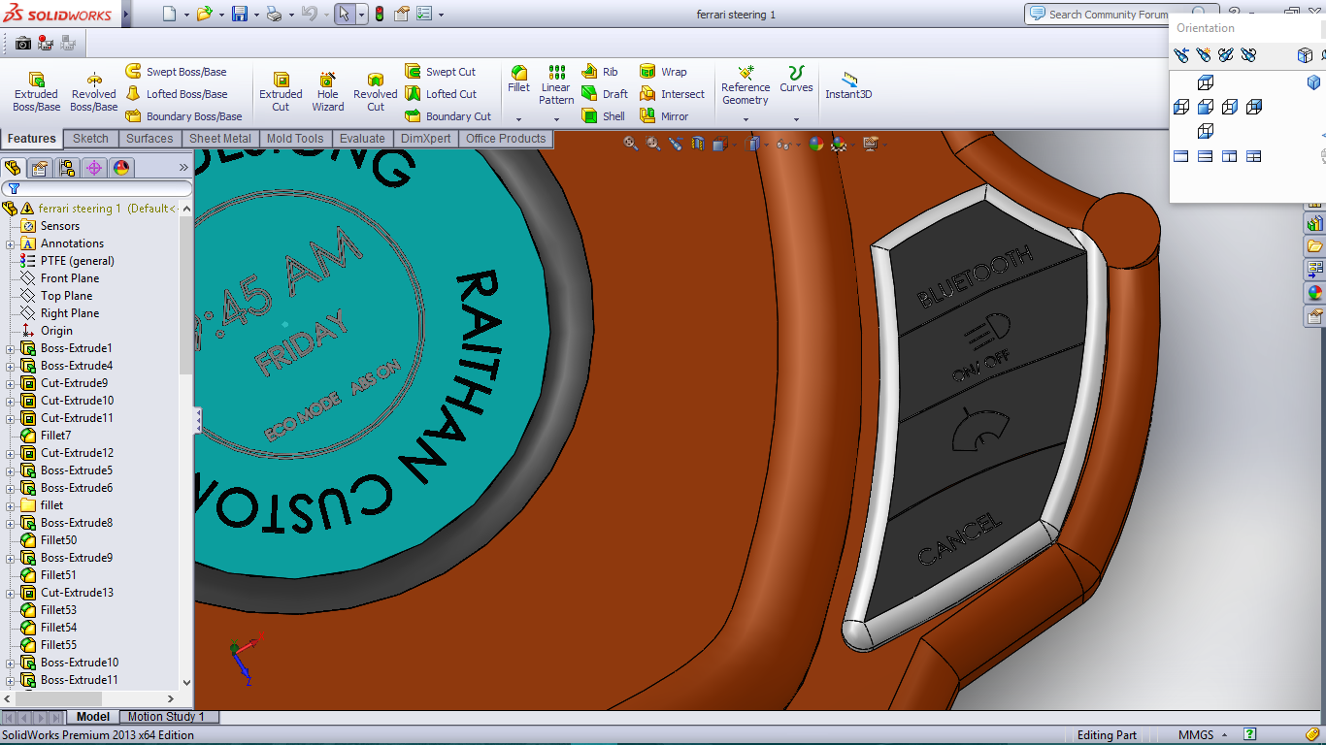Choose Boundary Boss/Base
This screenshot has width=1326, height=745.
(183, 116)
